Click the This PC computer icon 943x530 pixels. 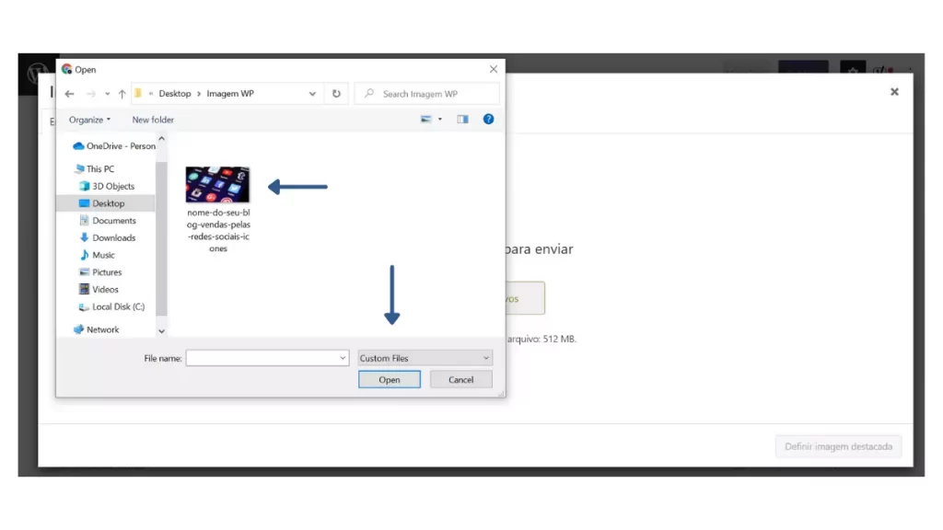point(79,169)
